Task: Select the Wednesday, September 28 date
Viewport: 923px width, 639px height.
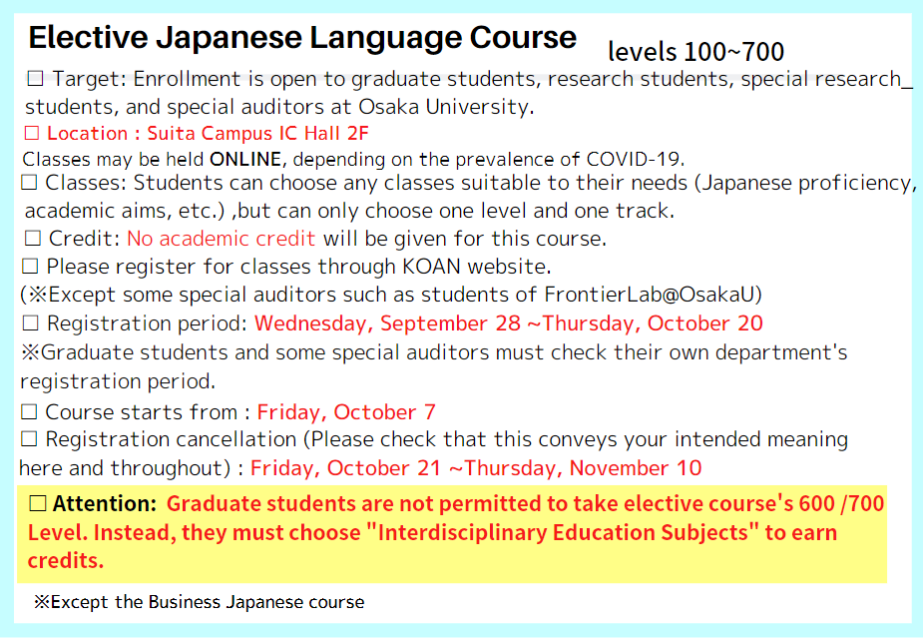Action: click(x=387, y=323)
